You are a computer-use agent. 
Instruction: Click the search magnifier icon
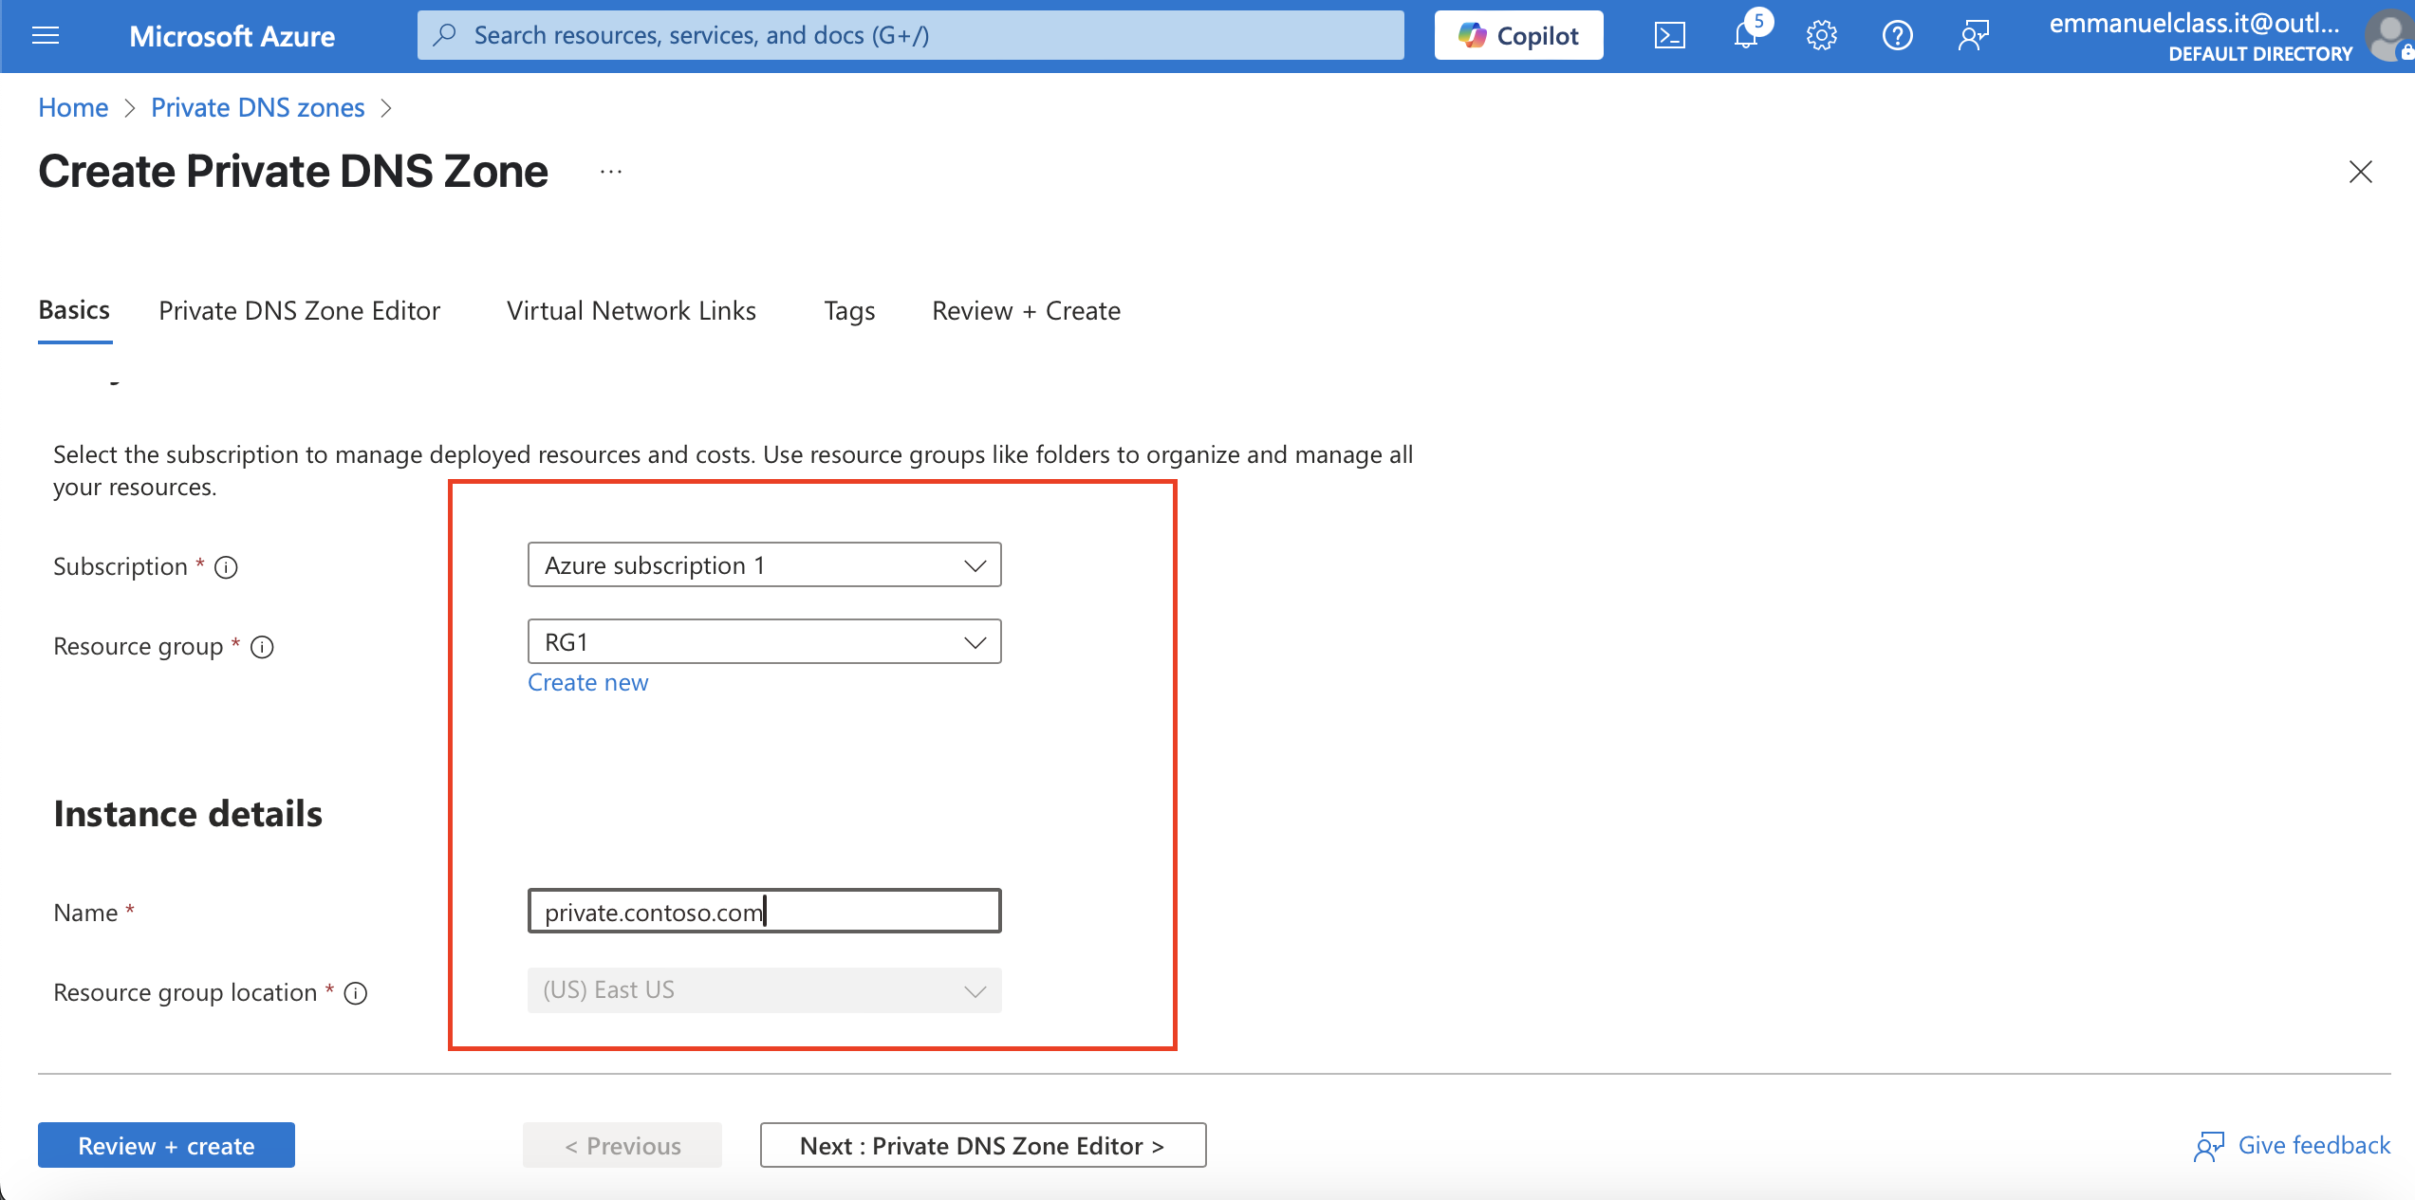444,35
